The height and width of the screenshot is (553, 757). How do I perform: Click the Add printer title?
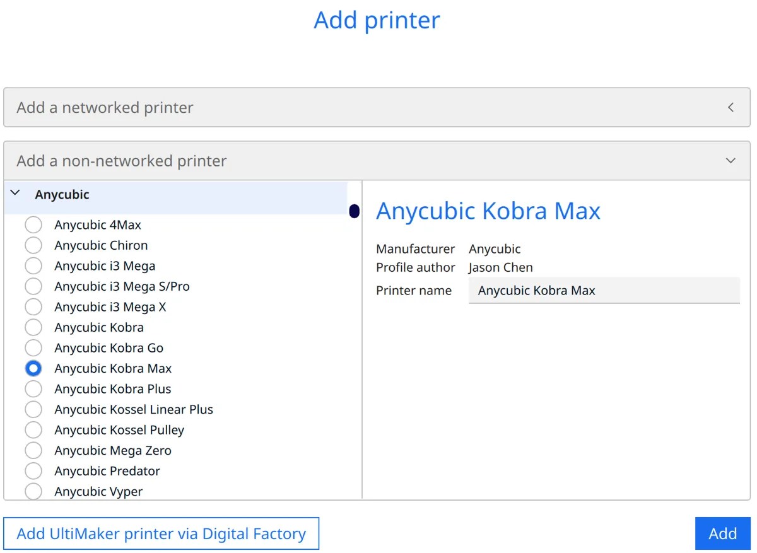[x=377, y=20]
